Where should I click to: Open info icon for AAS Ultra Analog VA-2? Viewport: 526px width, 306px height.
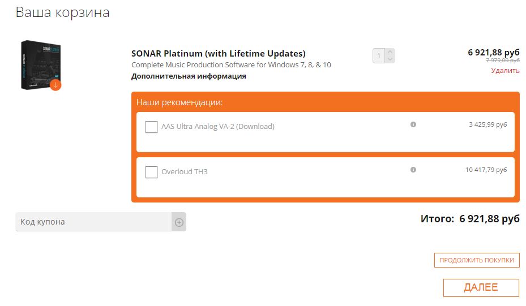tap(413, 124)
